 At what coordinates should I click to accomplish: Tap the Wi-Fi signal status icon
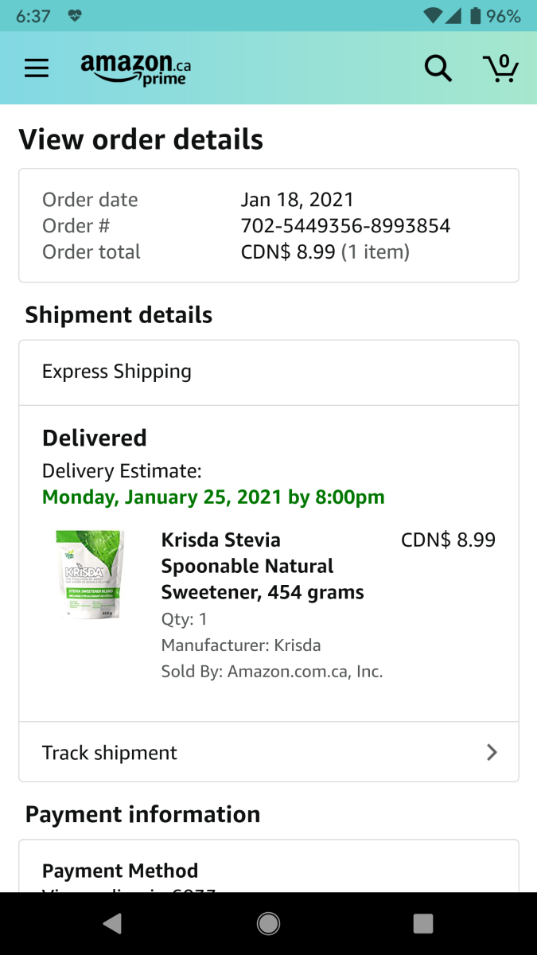(434, 16)
